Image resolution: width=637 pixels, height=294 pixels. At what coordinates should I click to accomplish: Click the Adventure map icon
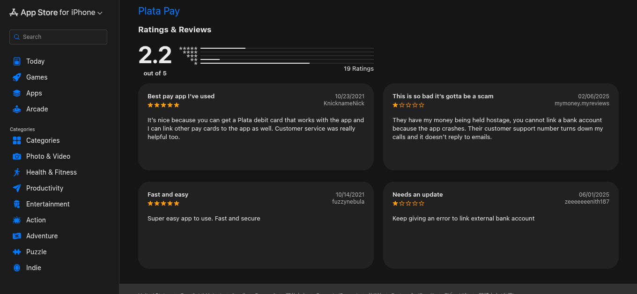pos(17,236)
